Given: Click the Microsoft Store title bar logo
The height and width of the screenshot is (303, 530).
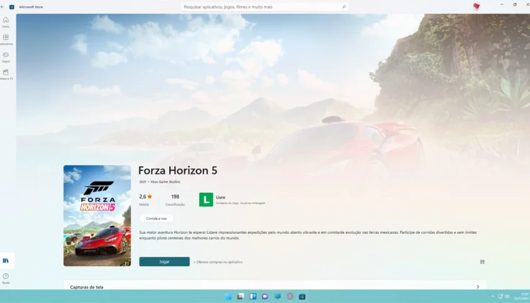Looking at the screenshot, I should [12, 7].
